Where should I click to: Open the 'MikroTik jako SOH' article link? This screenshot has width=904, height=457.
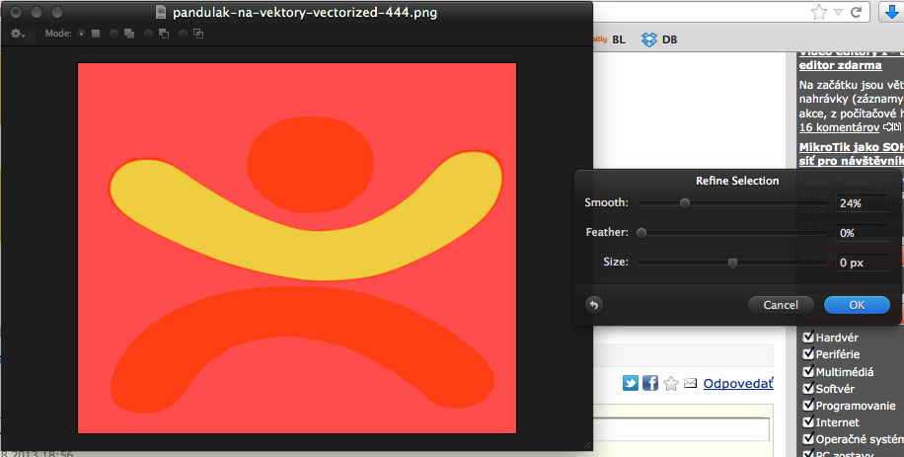tap(852, 147)
